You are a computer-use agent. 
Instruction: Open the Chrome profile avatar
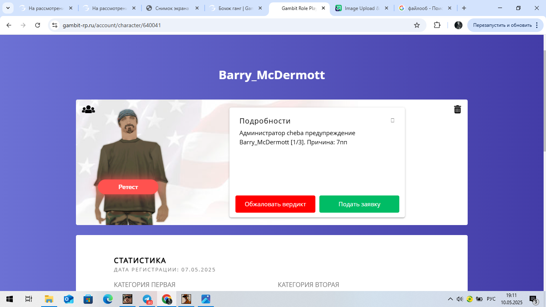click(x=458, y=25)
